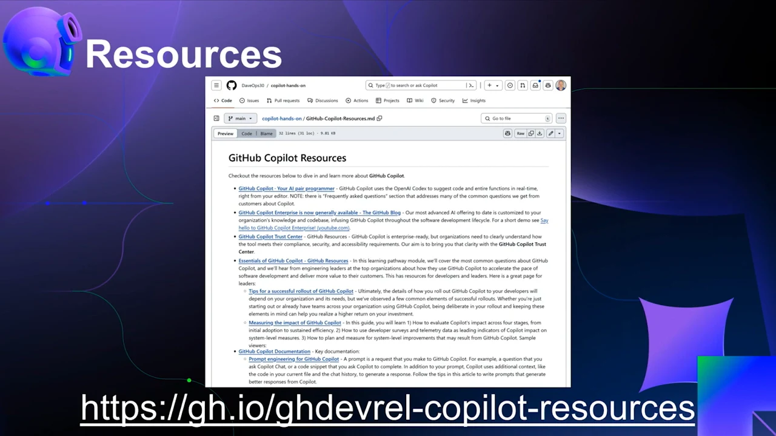Open GitHub Copilot Trust Center link
The image size is (776, 436).
coord(270,237)
